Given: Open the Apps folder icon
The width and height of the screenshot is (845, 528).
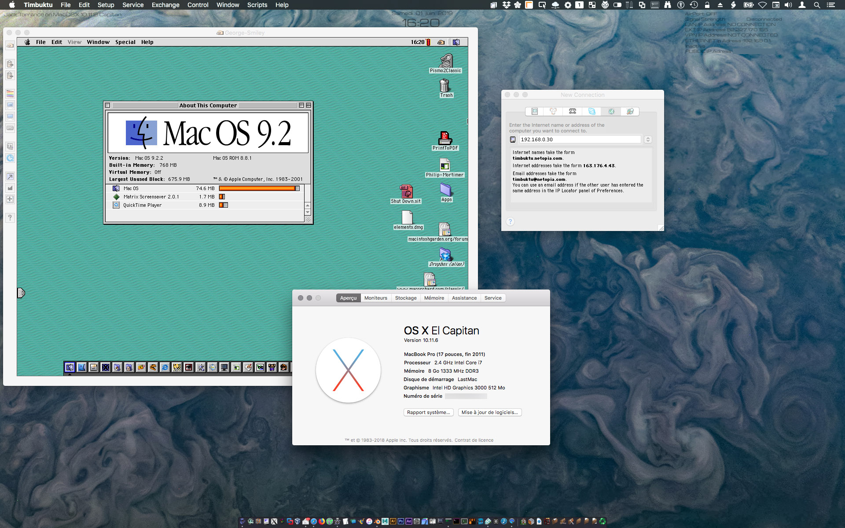Looking at the screenshot, I should click(445, 190).
